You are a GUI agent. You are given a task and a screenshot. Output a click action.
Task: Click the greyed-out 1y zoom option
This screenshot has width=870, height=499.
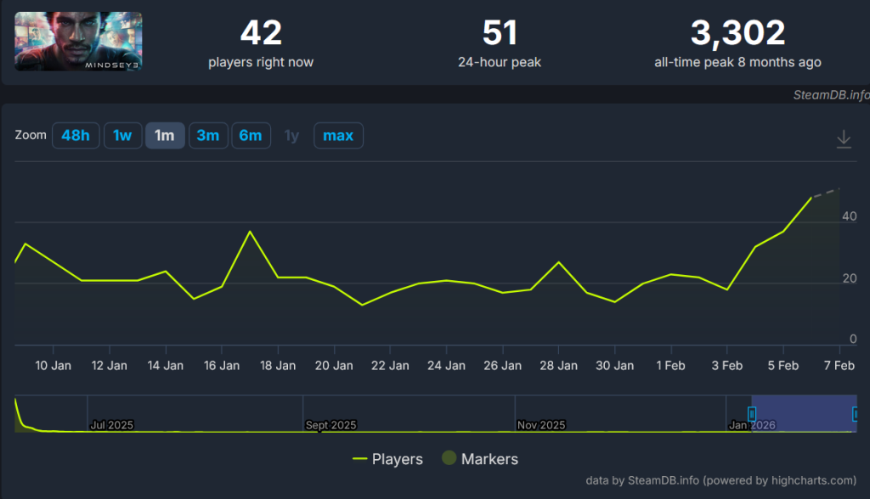pos(291,136)
